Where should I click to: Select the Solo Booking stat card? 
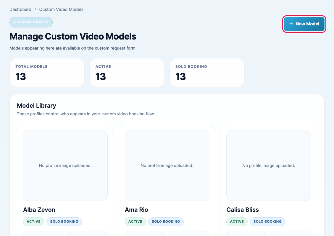pos(207,73)
